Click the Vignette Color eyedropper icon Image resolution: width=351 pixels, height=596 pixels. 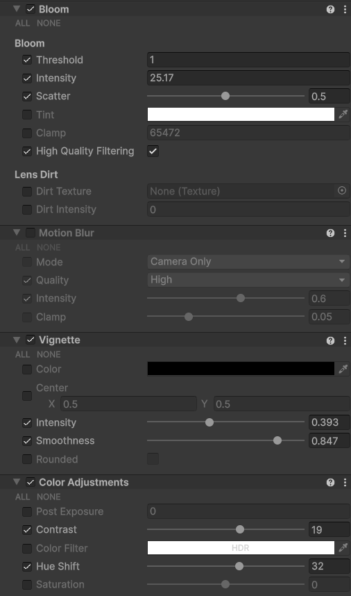click(343, 369)
